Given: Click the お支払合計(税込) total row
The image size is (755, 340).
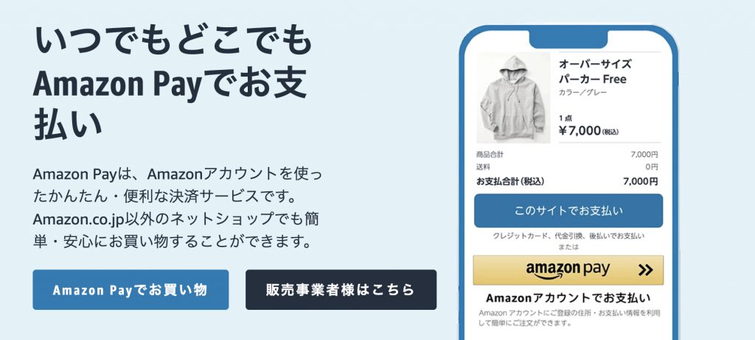Looking at the screenshot, I should tap(567, 181).
